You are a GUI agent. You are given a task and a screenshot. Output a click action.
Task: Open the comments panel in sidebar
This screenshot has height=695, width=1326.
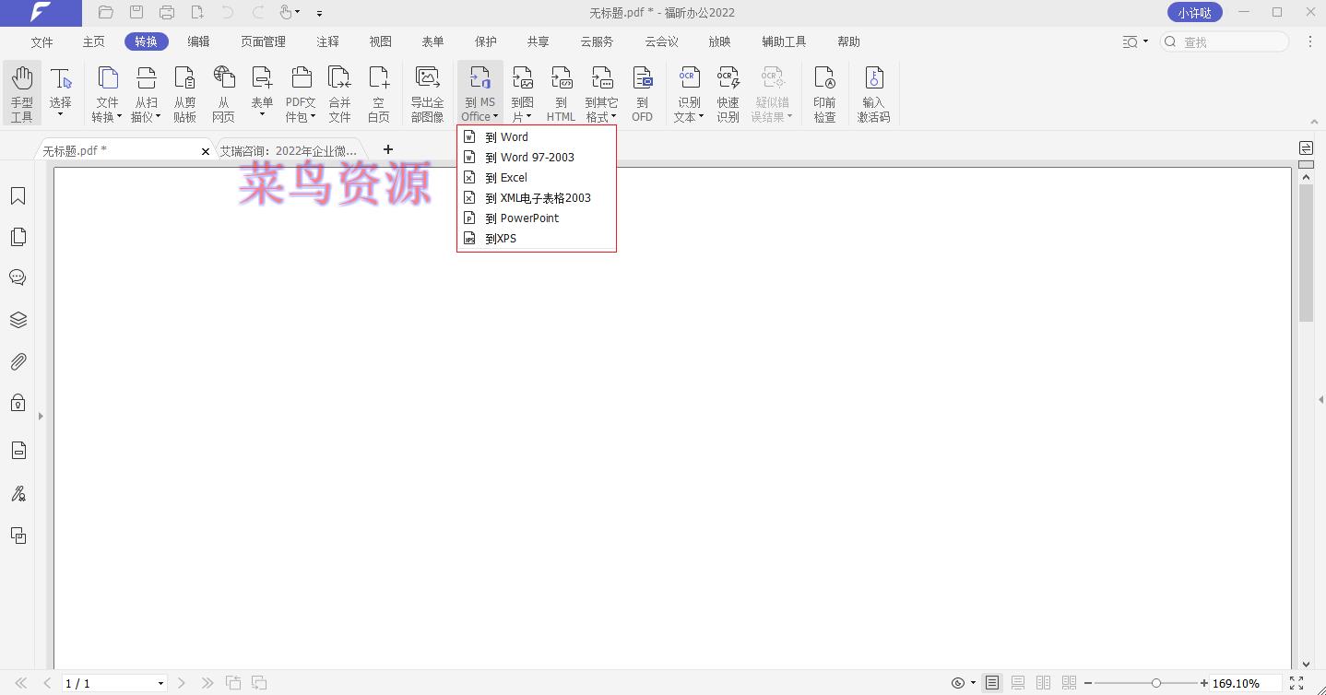[x=18, y=277]
